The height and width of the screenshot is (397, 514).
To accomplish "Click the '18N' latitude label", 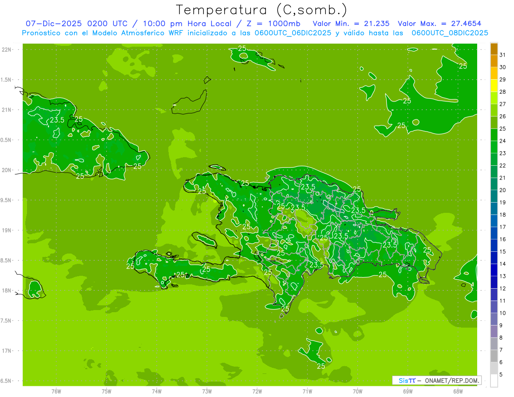I will [x=6, y=290].
